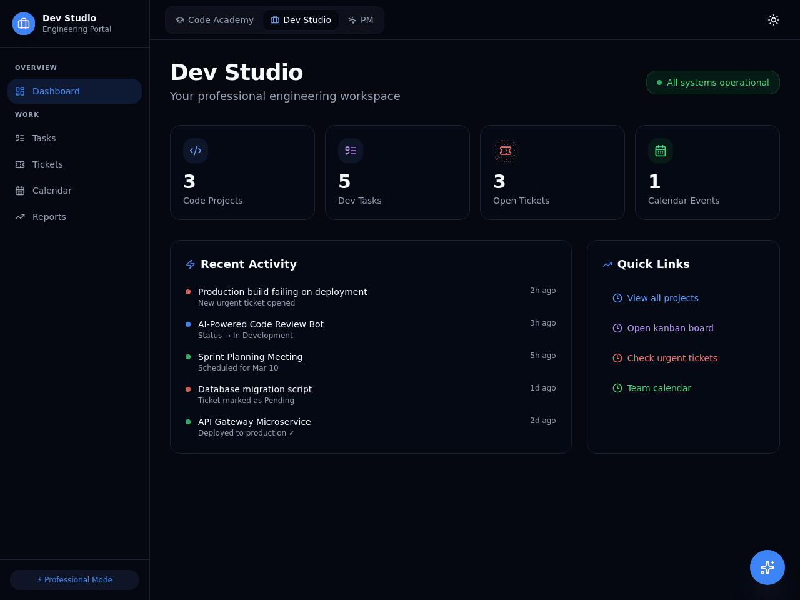The width and height of the screenshot is (800, 600).
Task: Click the All systems operational status badge
Action: [713, 82]
